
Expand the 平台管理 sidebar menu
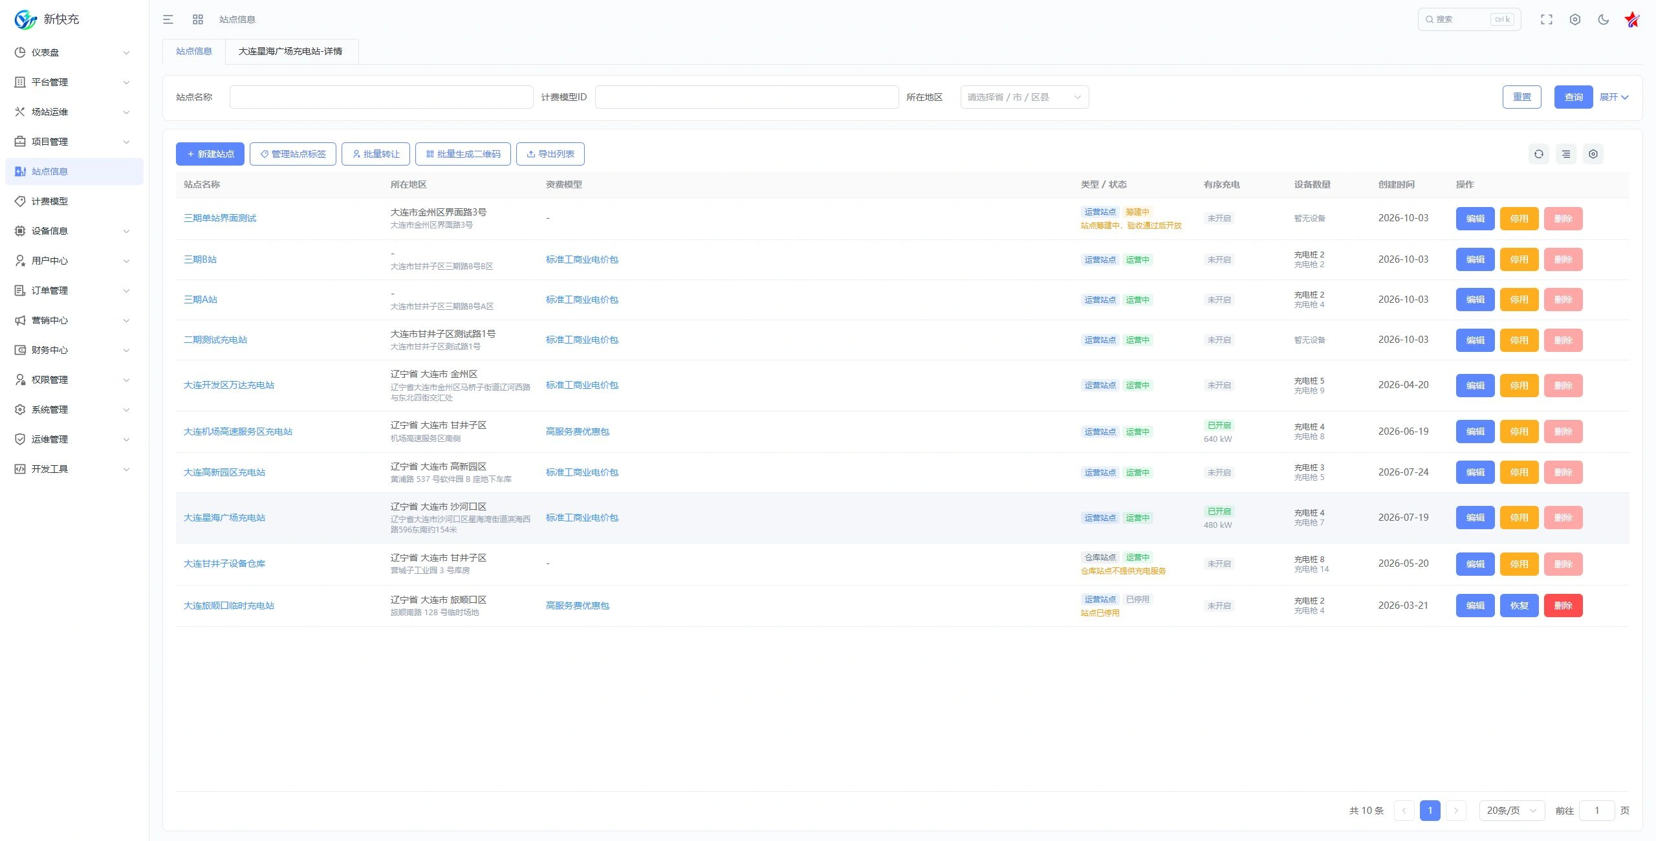coord(74,82)
